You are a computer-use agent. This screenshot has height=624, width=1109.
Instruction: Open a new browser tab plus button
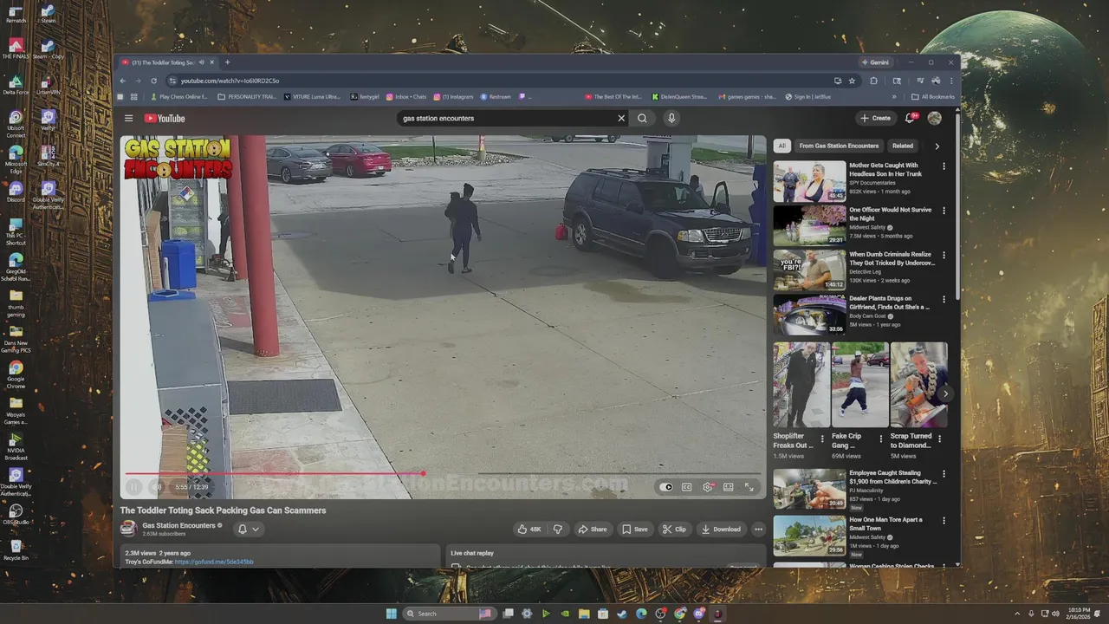(228, 62)
